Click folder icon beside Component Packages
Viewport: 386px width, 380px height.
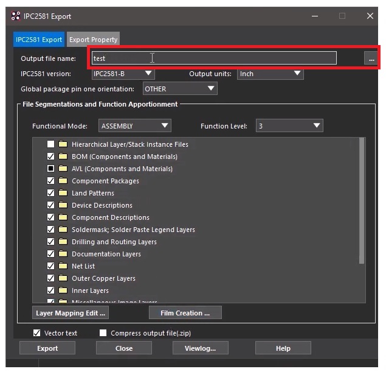[63, 180]
